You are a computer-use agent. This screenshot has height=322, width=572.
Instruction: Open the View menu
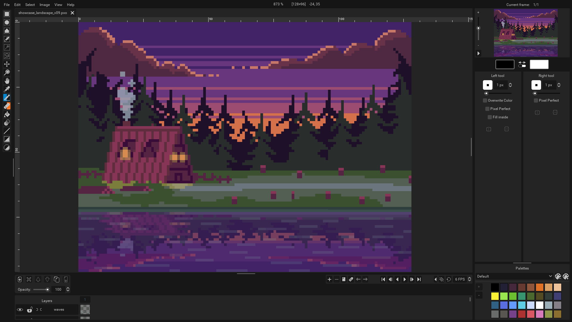58,4
